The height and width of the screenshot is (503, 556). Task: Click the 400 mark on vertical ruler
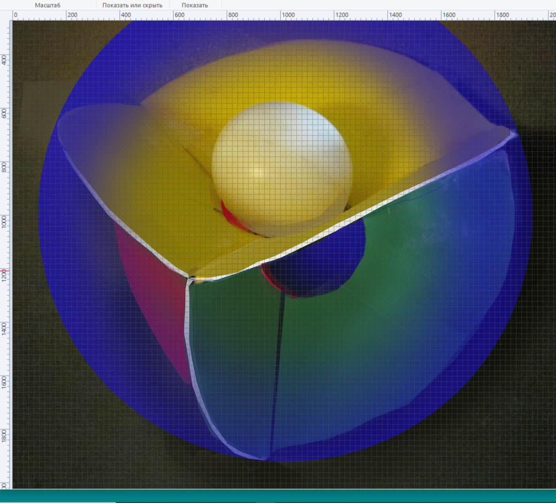pos(4,60)
